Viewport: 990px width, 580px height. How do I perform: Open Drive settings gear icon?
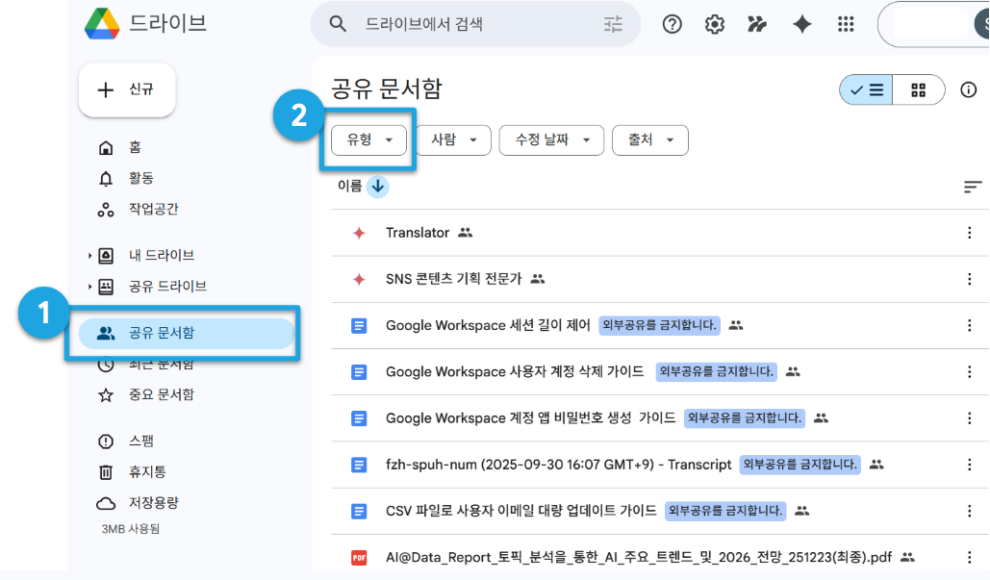click(x=714, y=25)
